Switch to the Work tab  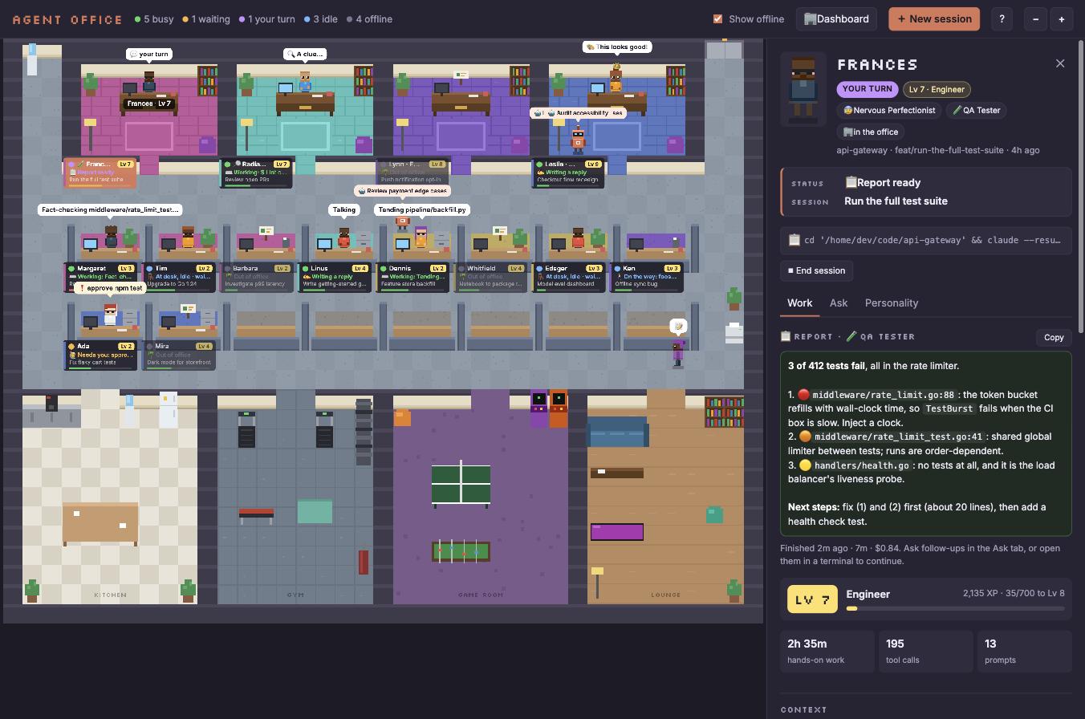[799, 303]
